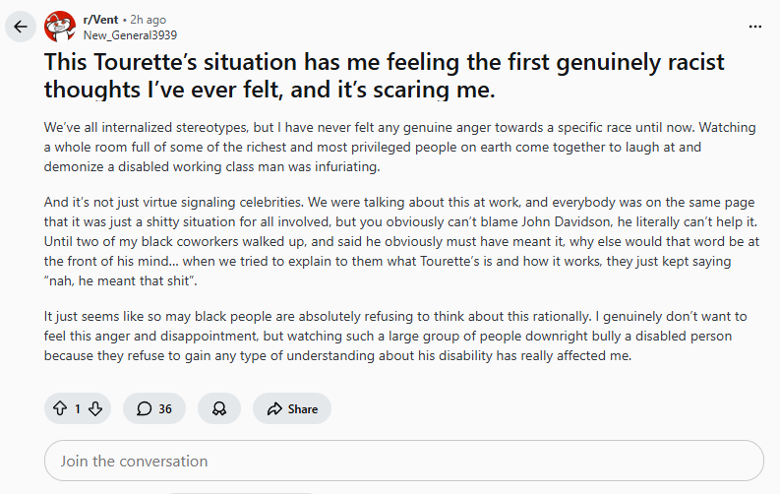Viewport: 780px width, 494px height.
Task: Click the Join the conversation field
Action: [404, 461]
